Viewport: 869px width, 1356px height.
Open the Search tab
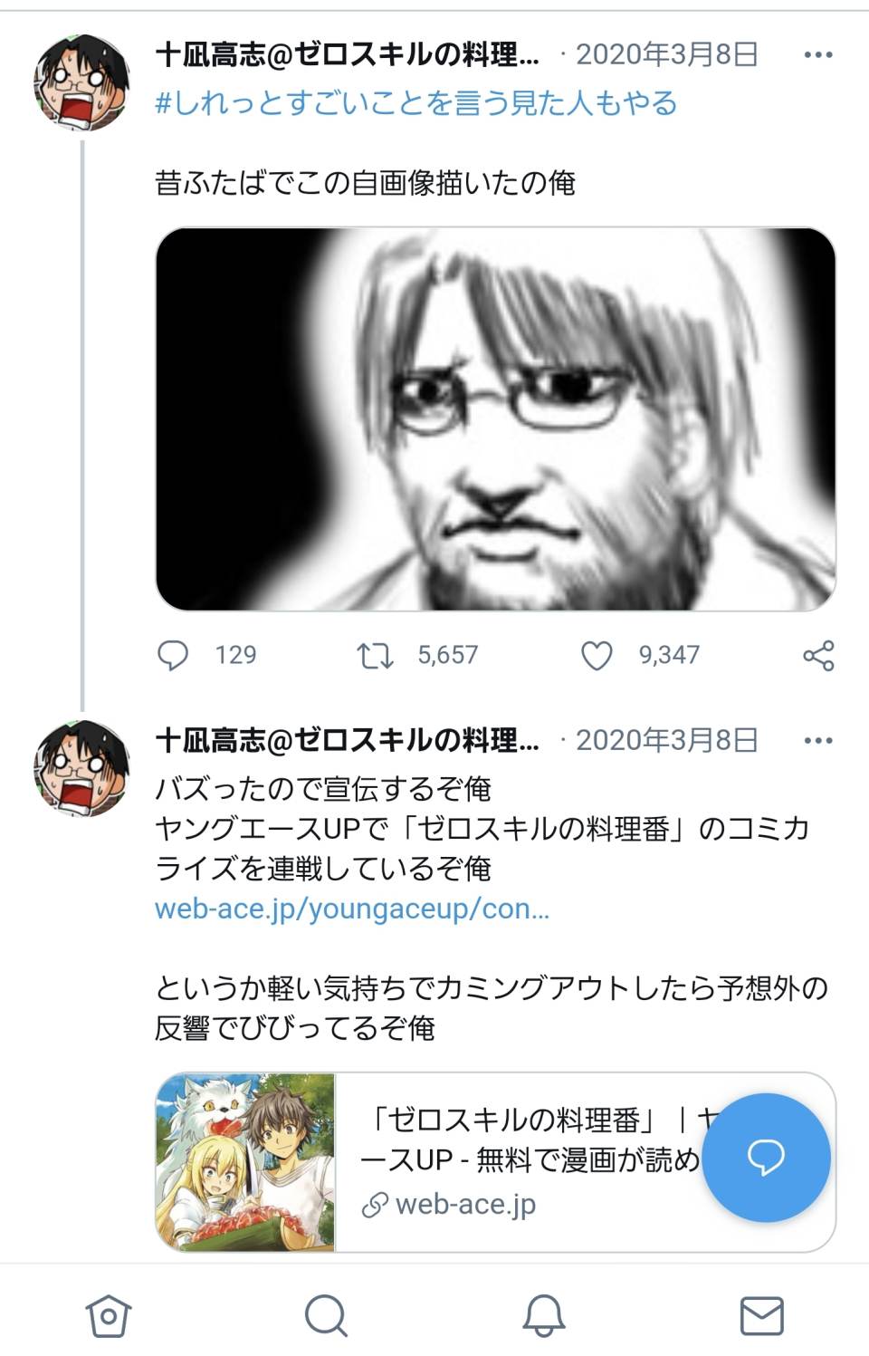pyautogui.click(x=326, y=1315)
